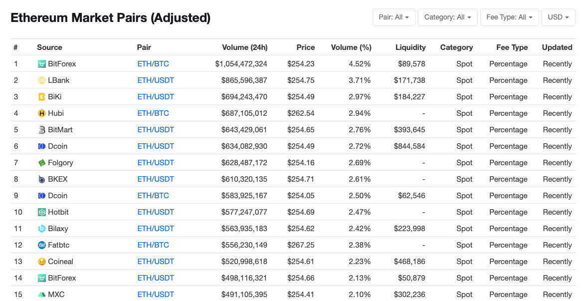
Task: Open the Hotbit source name link
Action: coord(58,212)
